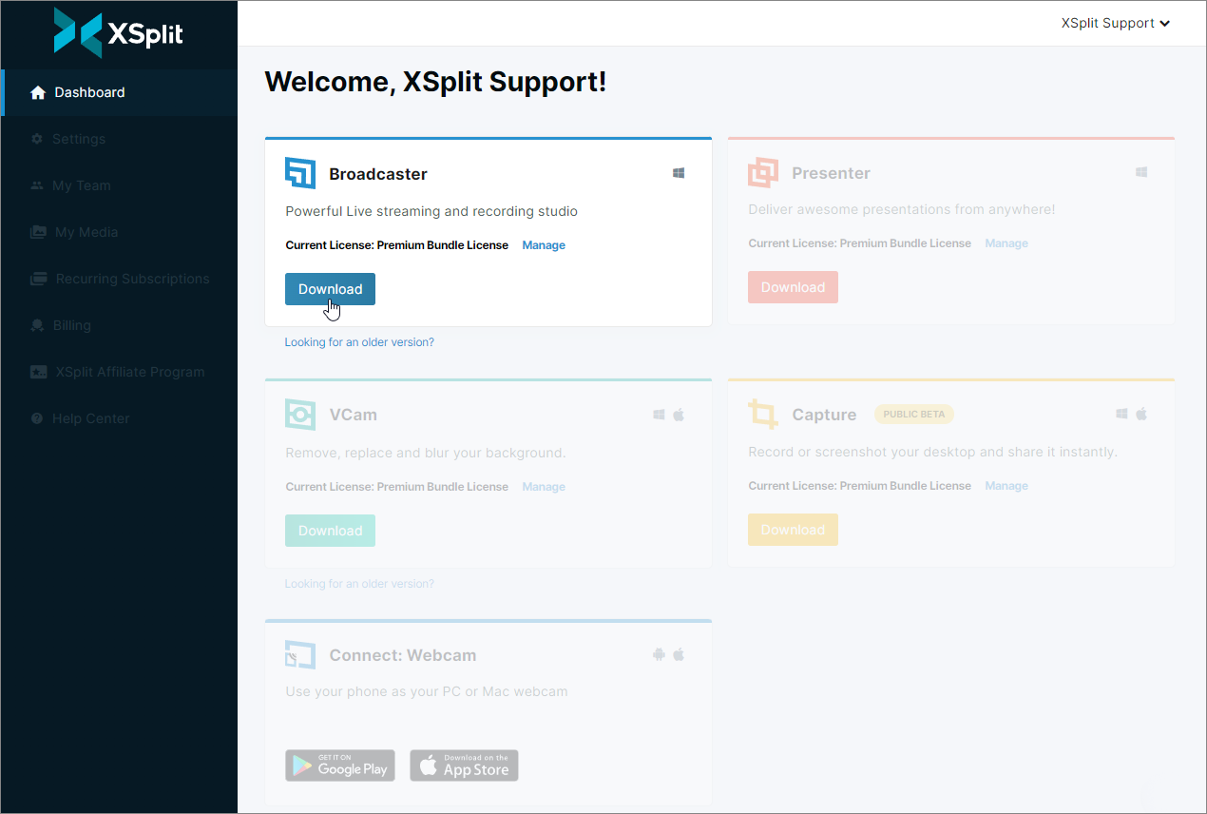Click "Use your phone as your PC or Mac webcam" text
Screen dimensions: 1207x814
(427, 691)
